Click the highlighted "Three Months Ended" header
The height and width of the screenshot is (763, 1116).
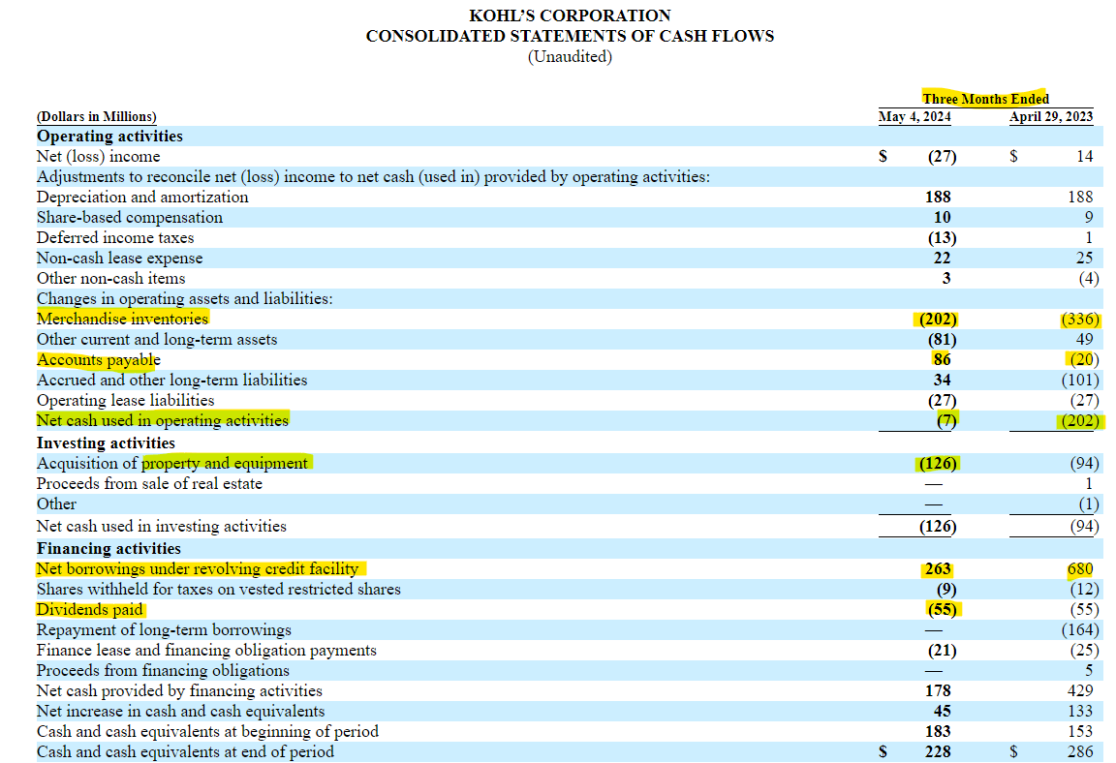click(x=984, y=98)
